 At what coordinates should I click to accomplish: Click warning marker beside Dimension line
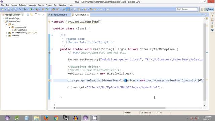[49, 81]
